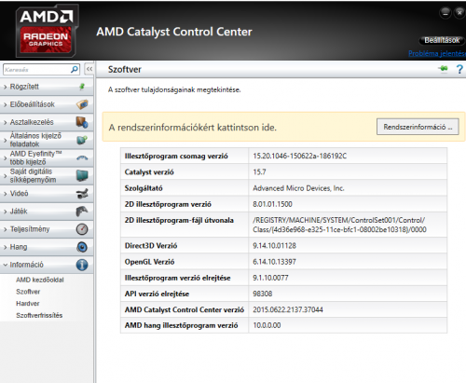466x383 pixels.
Task: Click 2D driver version 8.01.01.1500
Action: [272, 204]
